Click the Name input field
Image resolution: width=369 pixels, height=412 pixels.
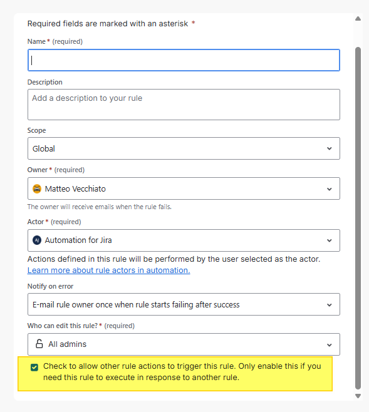[184, 60]
